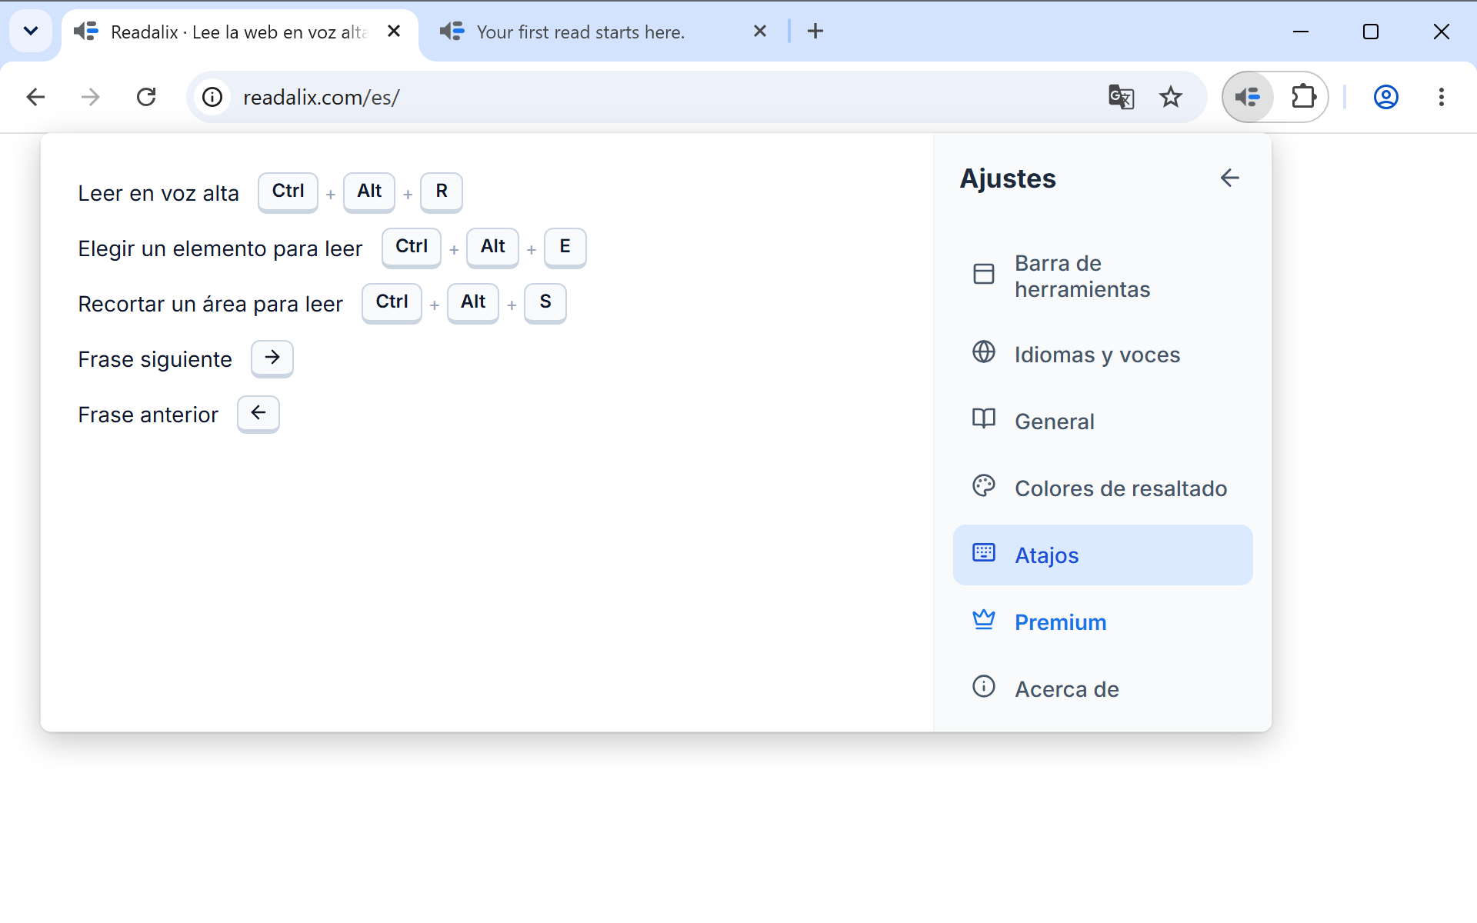Reload the page

click(146, 97)
